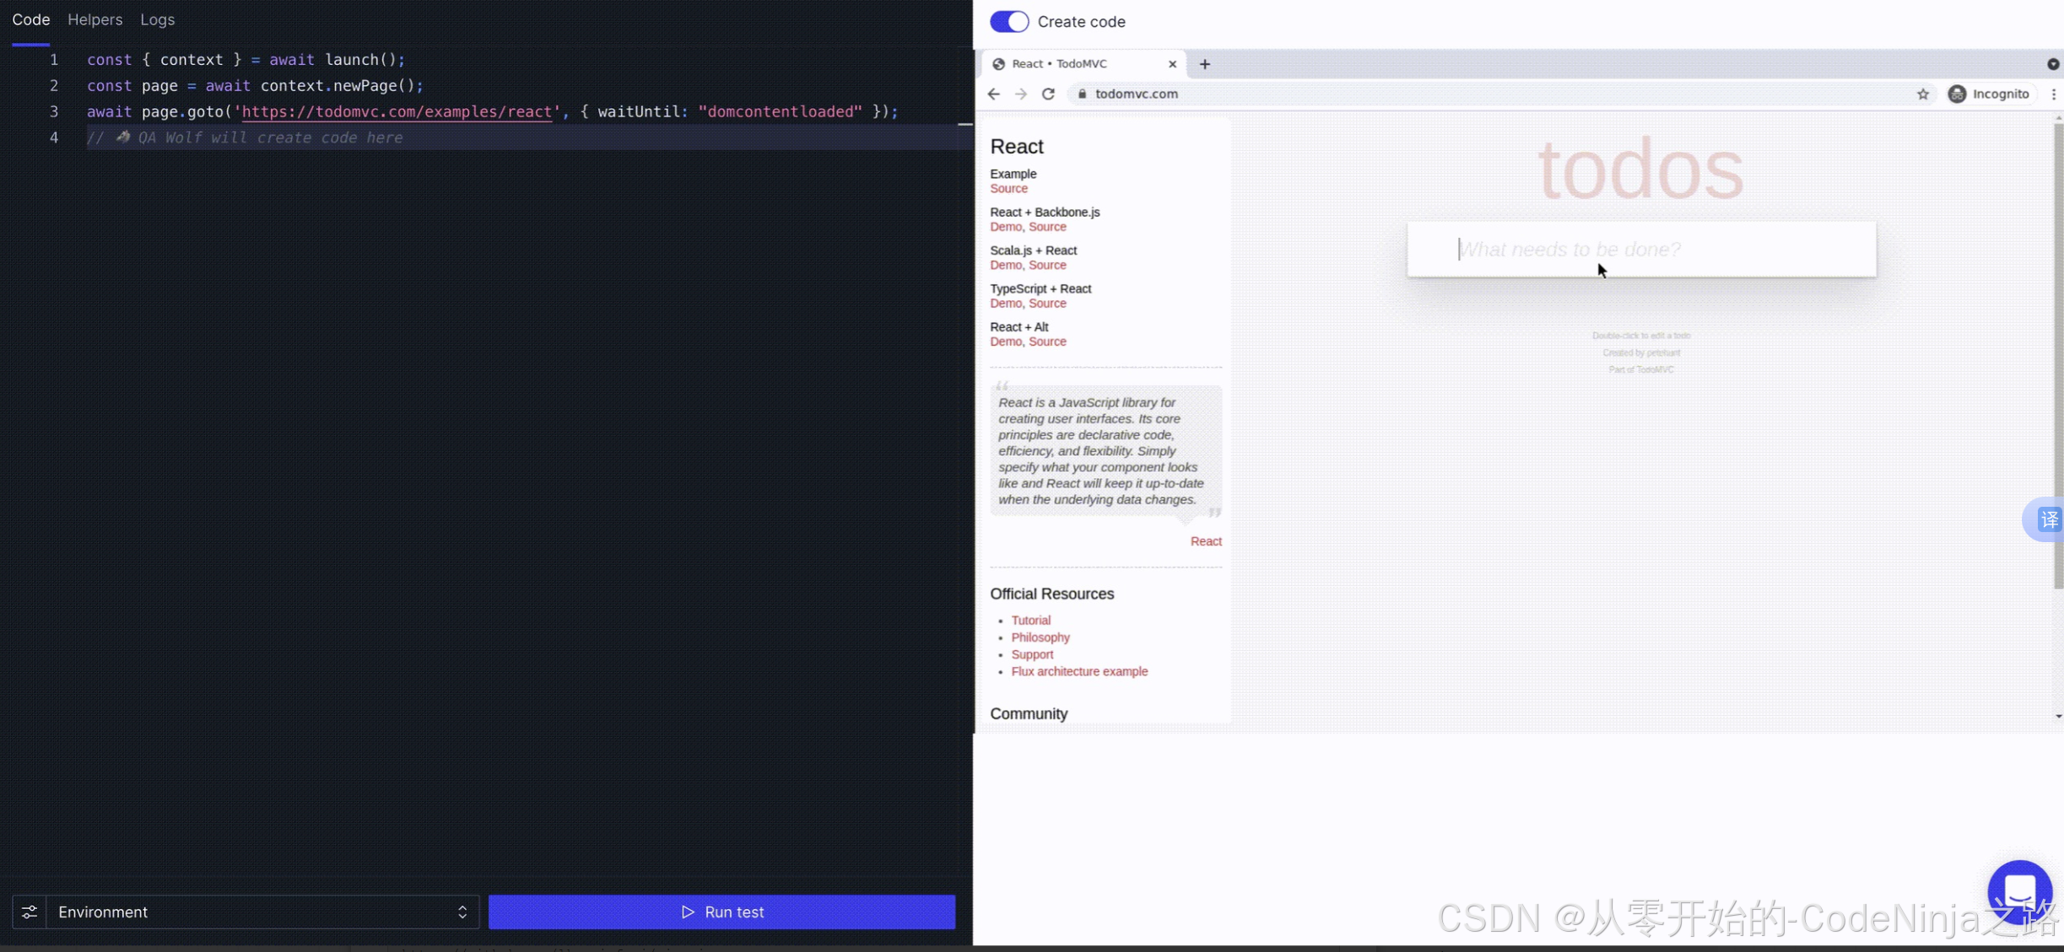Open the React + Backbone.js Demo link
The width and height of the screenshot is (2064, 952).
pos(1006,227)
